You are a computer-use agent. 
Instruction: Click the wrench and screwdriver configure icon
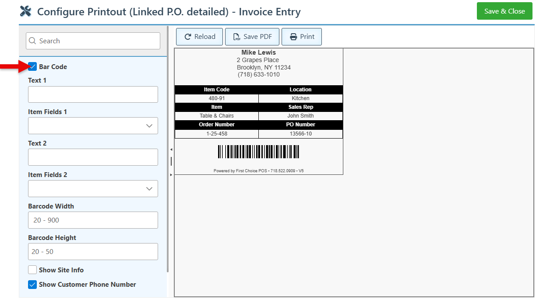[26, 11]
